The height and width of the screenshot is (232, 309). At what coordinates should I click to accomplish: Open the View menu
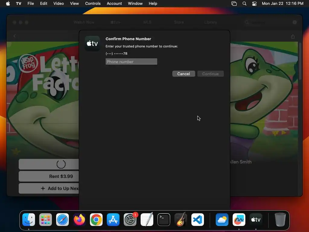[x=74, y=4]
